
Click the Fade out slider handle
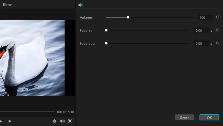click(x=106, y=43)
